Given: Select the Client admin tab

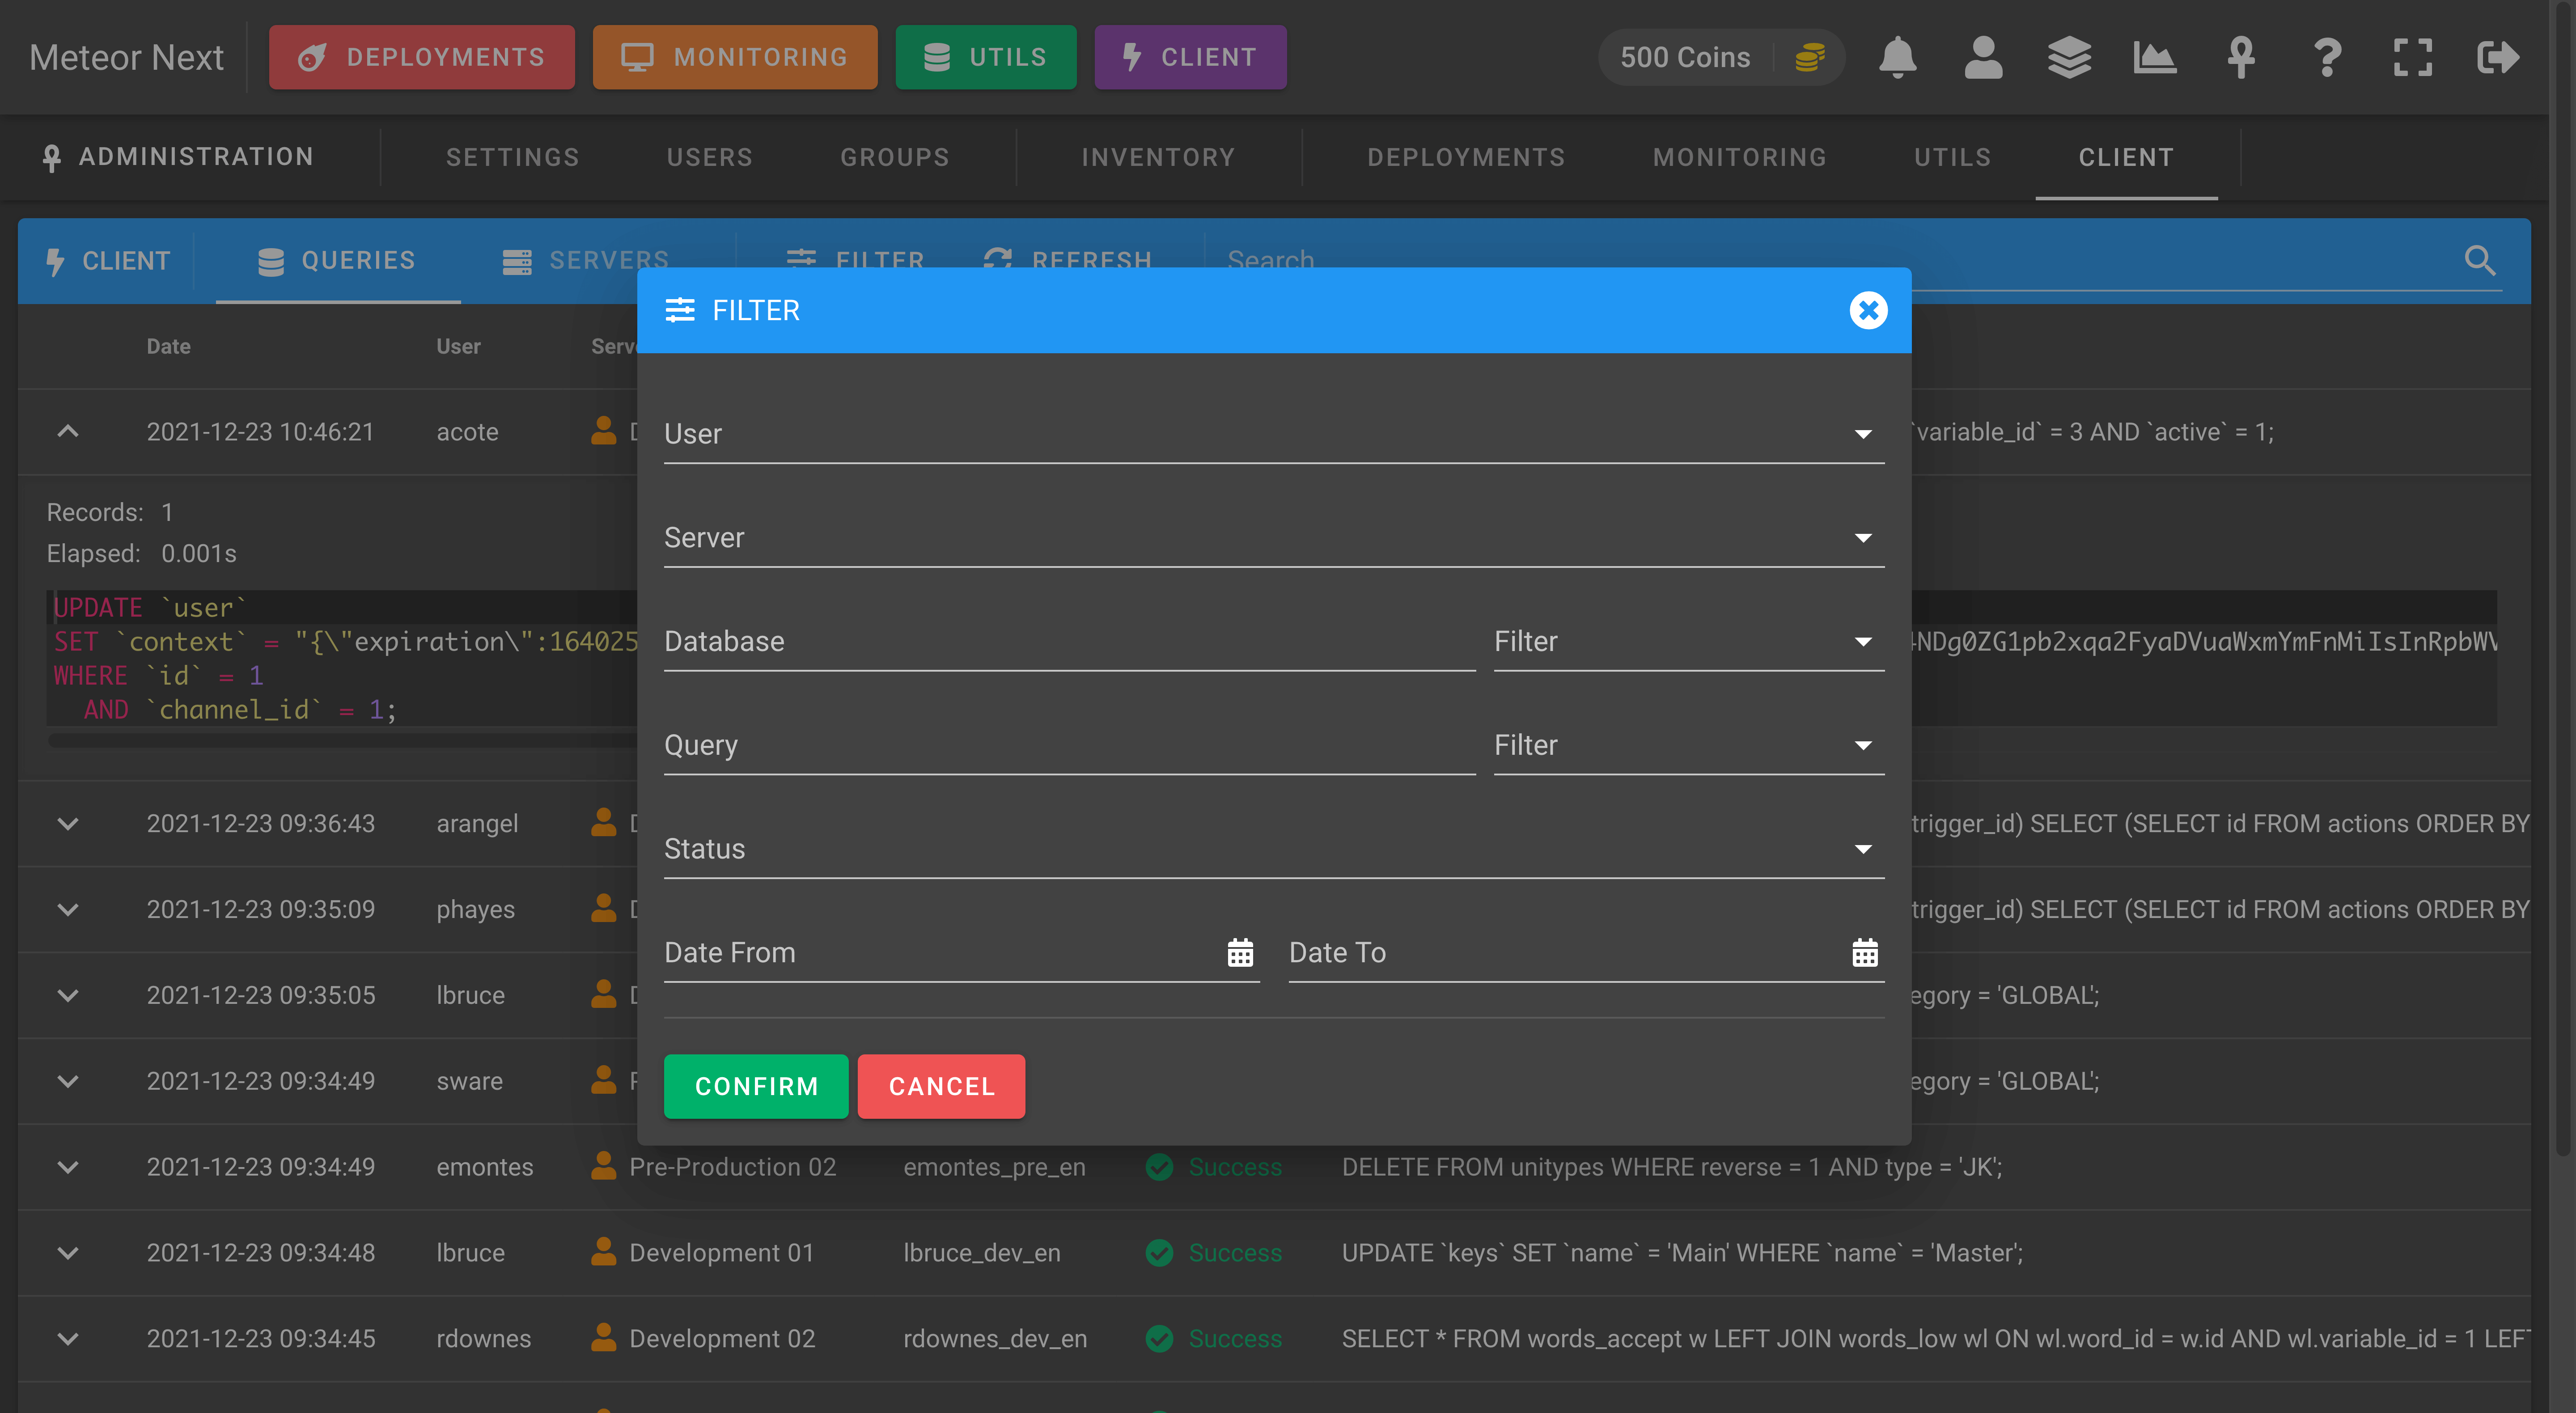Looking at the screenshot, I should coord(2127,157).
